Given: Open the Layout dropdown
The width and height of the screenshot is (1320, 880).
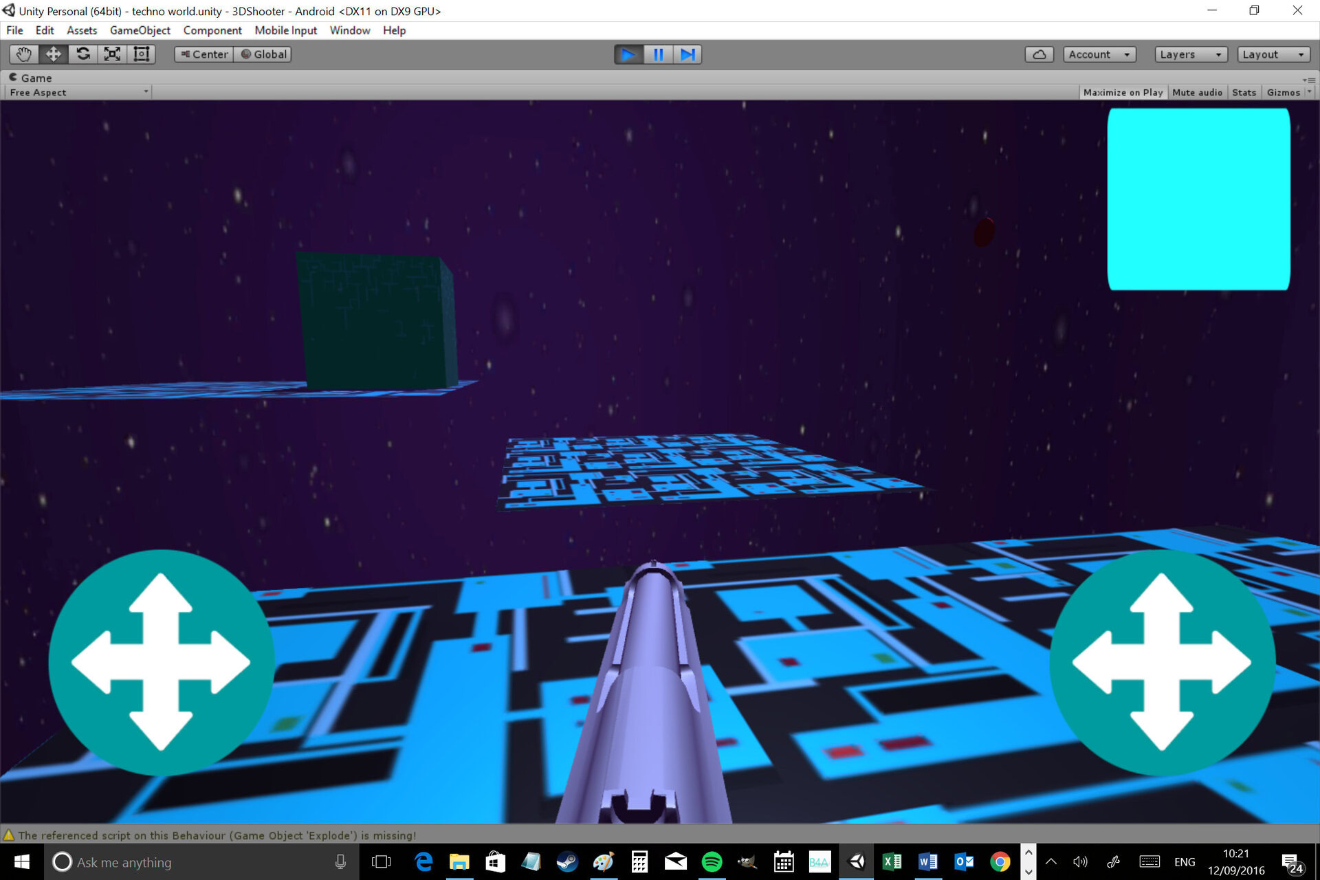Looking at the screenshot, I should coord(1273,54).
